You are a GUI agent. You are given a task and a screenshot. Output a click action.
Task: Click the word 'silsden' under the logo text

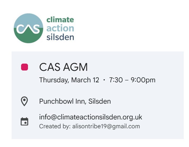(x=60, y=36)
